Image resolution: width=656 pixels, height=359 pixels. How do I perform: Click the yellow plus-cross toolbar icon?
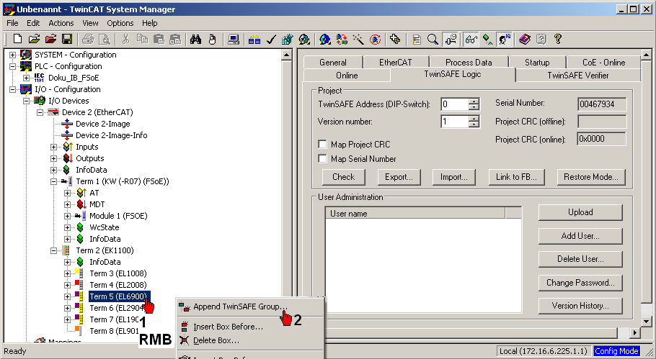pyautogui.click(x=395, y=40)
